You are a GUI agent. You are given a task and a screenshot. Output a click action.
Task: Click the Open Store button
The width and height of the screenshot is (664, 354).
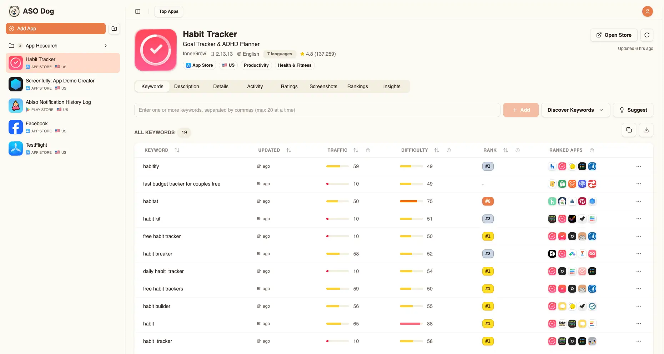[614, 35]
